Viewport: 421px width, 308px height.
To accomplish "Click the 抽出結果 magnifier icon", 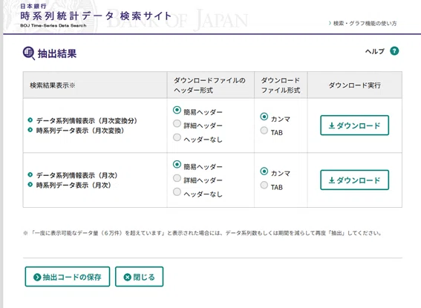I will [x=29, y=53].
